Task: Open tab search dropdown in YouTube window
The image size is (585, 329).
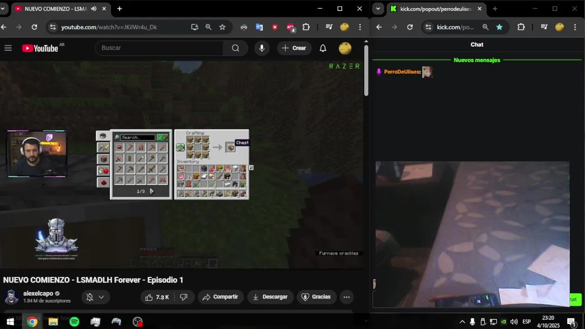Action: pos(3,9)
